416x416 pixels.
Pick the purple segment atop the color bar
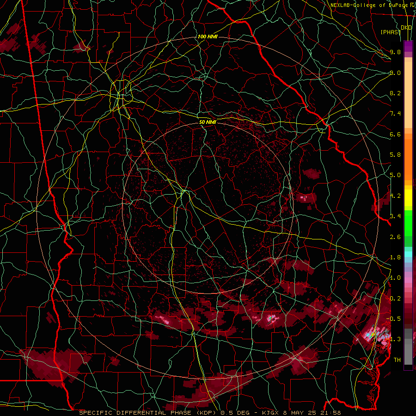pos(408,46)
